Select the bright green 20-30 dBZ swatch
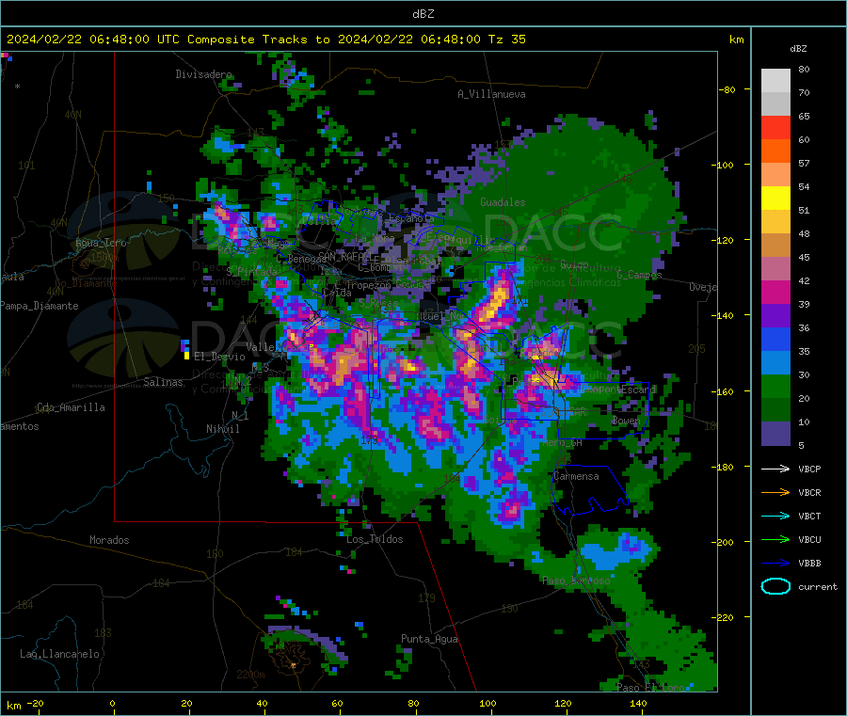Screen dimensions: 847x716 775,386
